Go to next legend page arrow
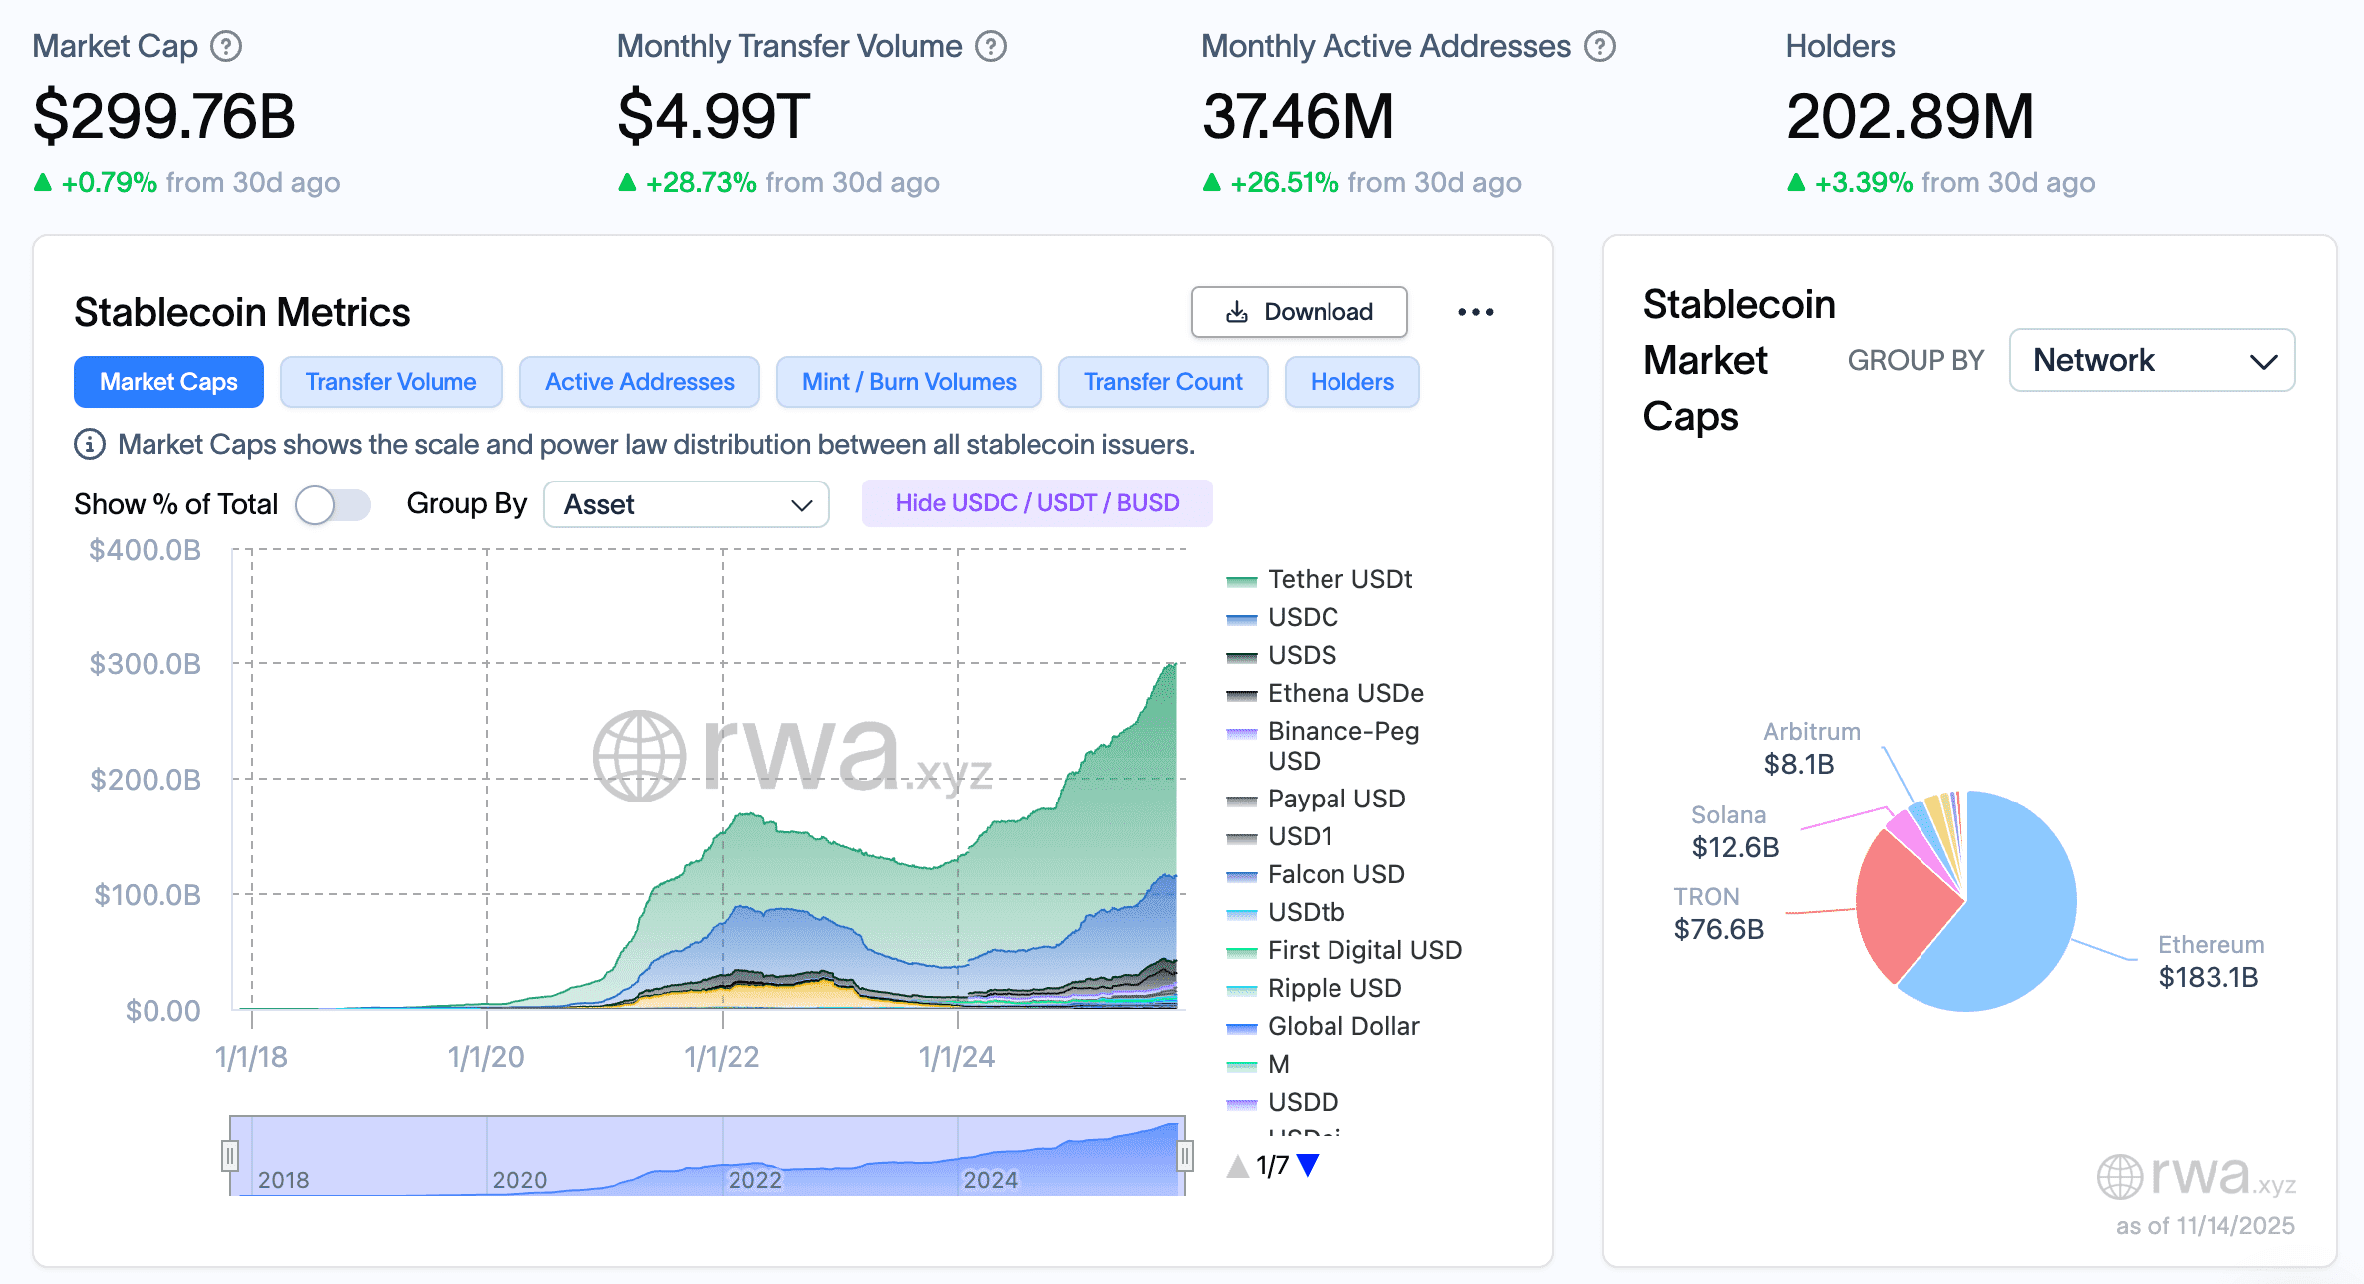The height and width of the screenshot is (1284, 2364). (x=1309, y=1164)
